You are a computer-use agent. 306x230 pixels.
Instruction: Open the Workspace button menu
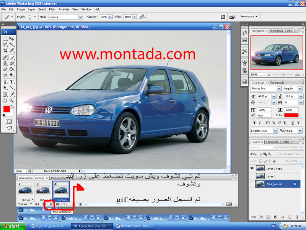[x=249, y=16]
